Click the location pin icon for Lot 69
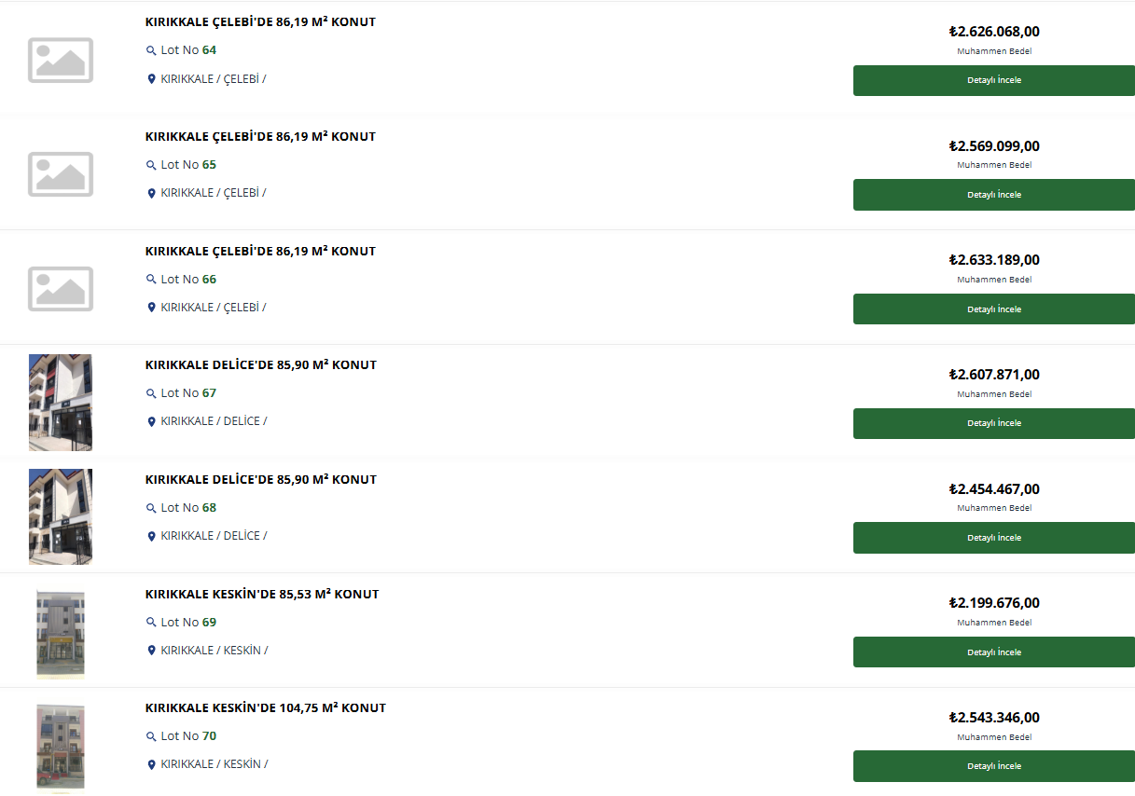 [x=151, y=651]
